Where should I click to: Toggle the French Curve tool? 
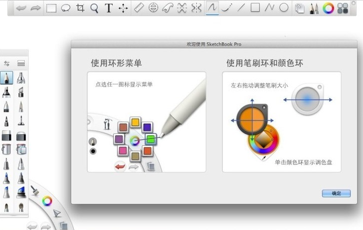click(167, 8)
